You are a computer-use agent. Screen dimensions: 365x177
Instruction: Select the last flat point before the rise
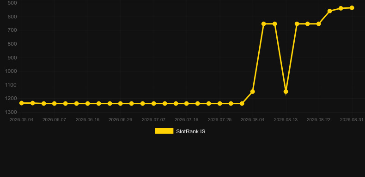242,103
